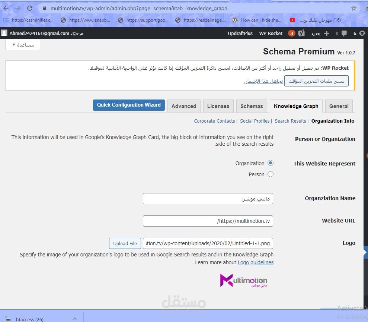The width and height of the screenshot is (368, 322).
Task: Click the browser forward arrow
Action: 18,8
